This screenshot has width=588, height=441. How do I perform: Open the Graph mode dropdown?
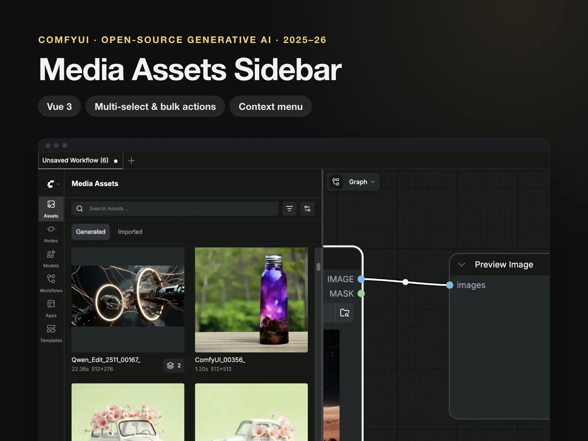tap(353, 182)
